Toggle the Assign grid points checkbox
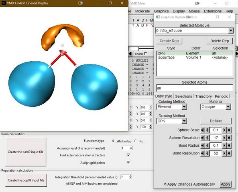The height and width of the screenshot is (192, 238). pyautogui.click(x=128, y=162)
